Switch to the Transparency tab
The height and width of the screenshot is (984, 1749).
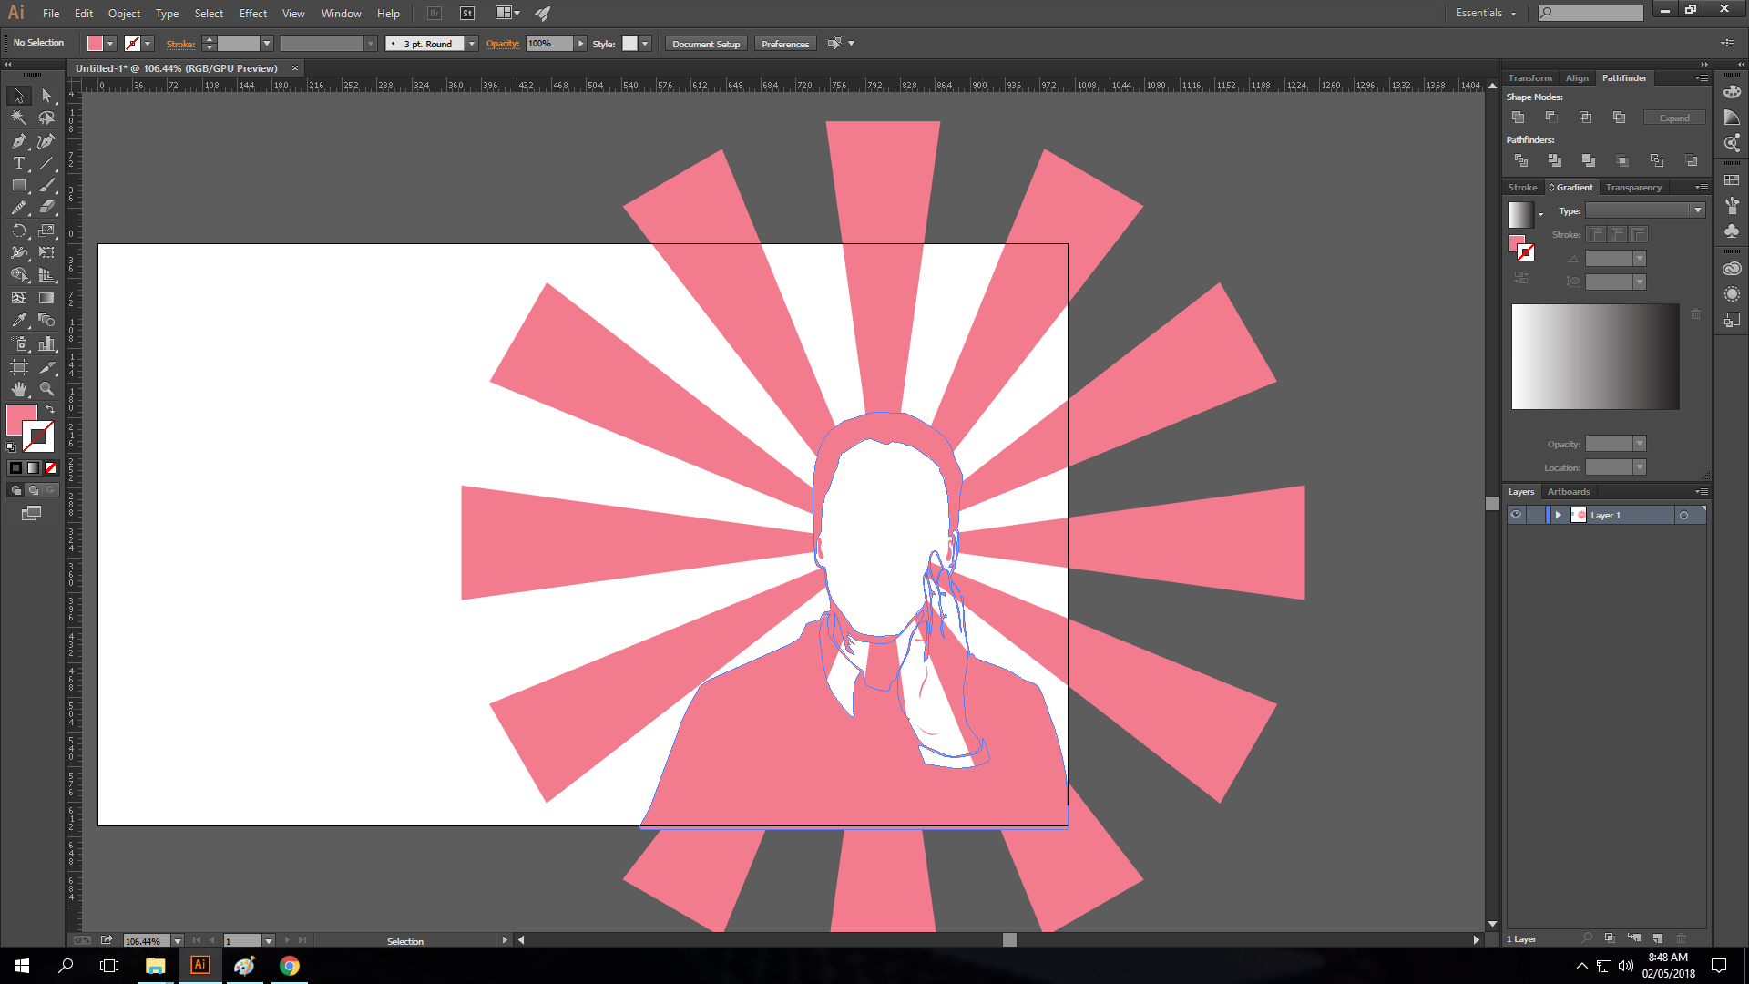(1633, 188)
